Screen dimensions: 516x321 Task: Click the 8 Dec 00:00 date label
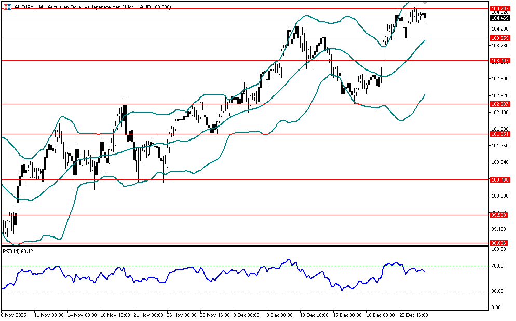point(280,315)
